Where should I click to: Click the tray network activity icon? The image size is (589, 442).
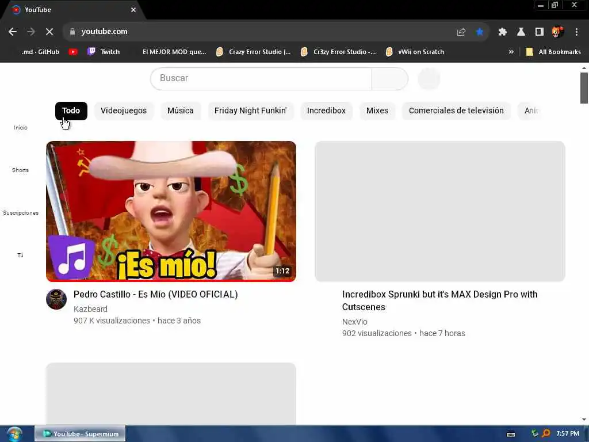[x=534, y=434]
